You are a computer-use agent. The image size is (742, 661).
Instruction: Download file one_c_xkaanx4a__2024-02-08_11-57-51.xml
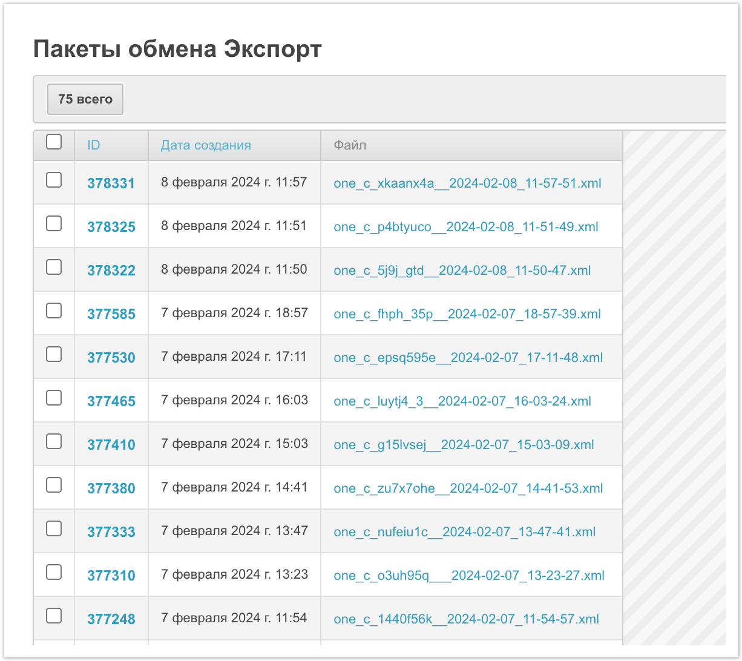pos(467,183)
